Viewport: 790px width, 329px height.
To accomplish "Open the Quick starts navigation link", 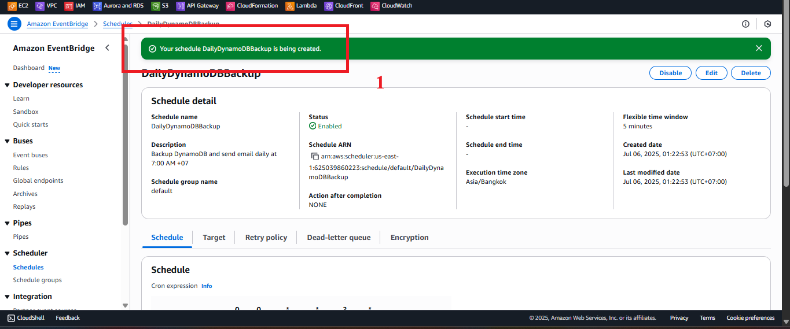I will point(31,124).
